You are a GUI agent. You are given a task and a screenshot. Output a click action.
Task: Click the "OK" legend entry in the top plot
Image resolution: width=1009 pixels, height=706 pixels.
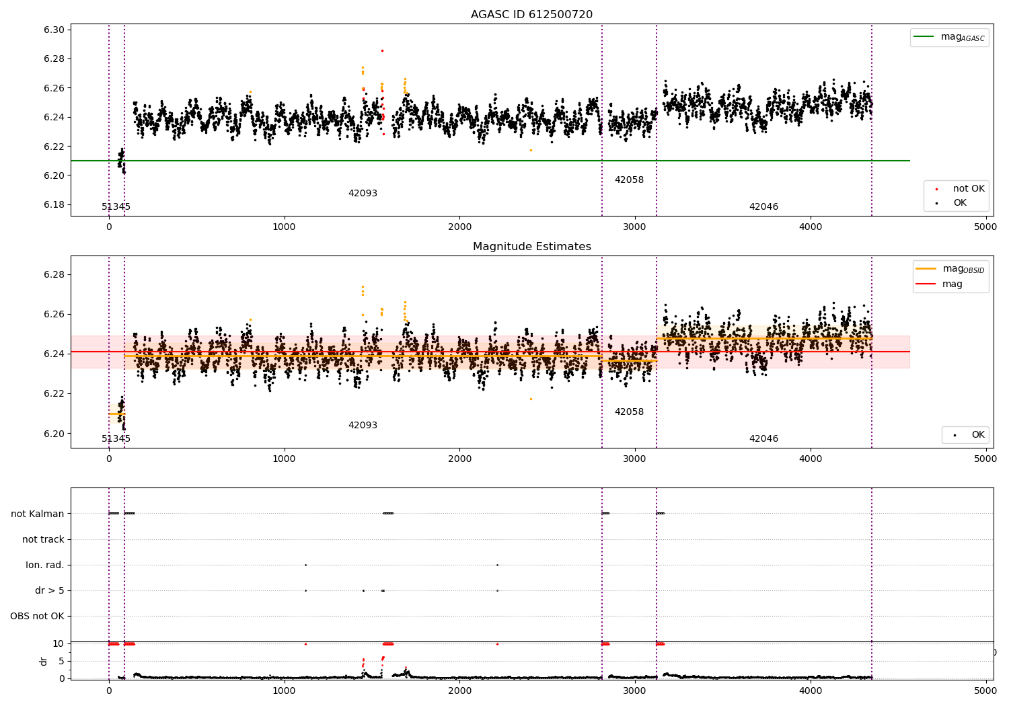coord(950,203)
